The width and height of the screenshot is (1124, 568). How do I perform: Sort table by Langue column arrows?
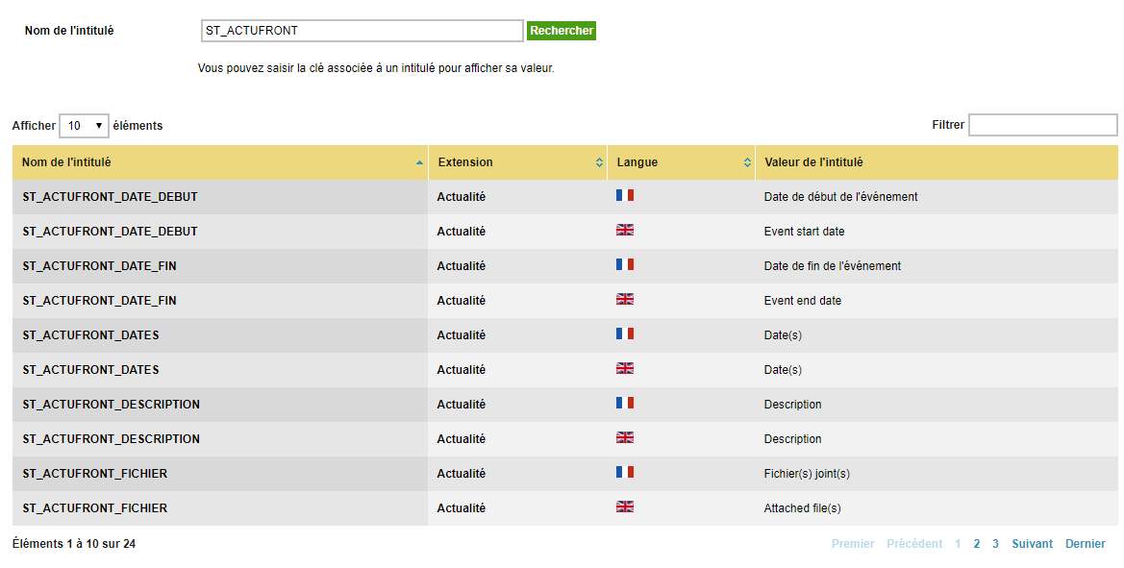pos(747,162)
